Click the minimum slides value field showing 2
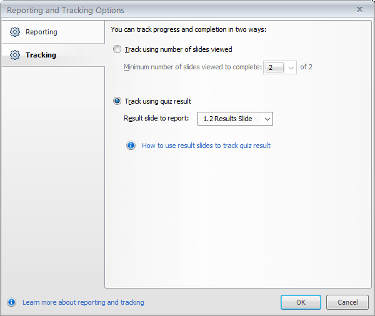Screen dimensions: 375x316 coord(274,67)
